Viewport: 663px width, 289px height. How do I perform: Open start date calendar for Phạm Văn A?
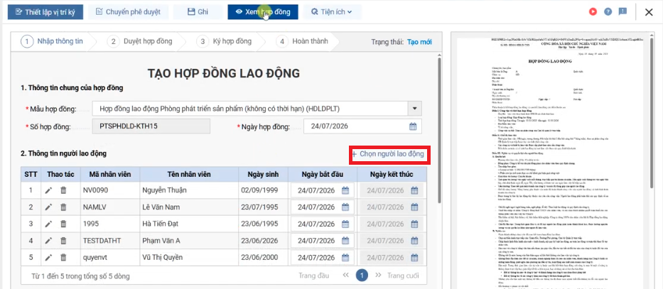345,241
